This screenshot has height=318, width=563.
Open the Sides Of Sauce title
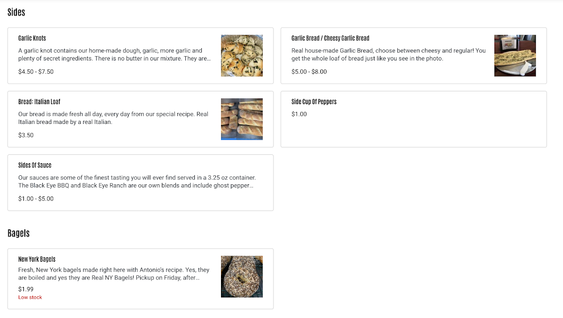pos(35,165)
